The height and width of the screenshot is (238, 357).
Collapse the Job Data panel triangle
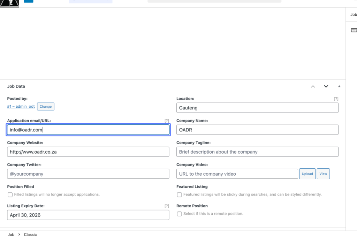(339, 86)
